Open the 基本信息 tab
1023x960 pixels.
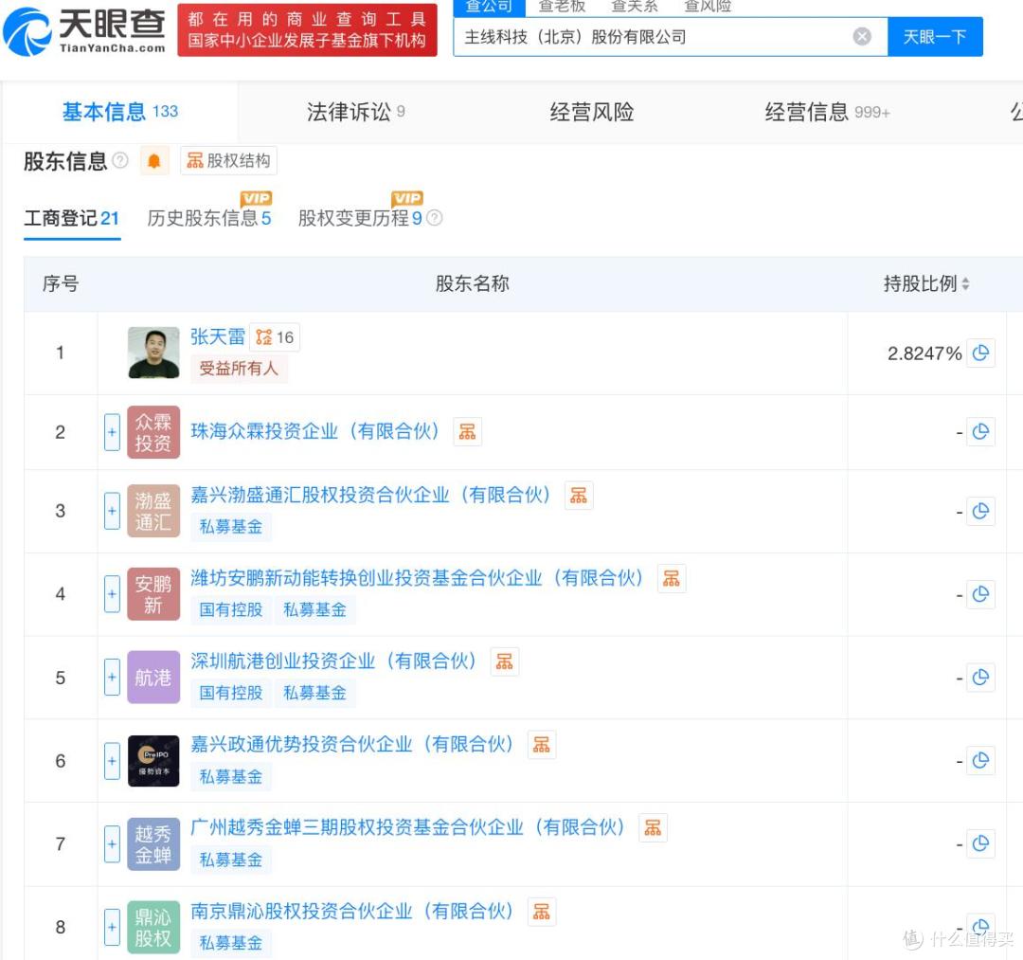click(x=120, y=112)
